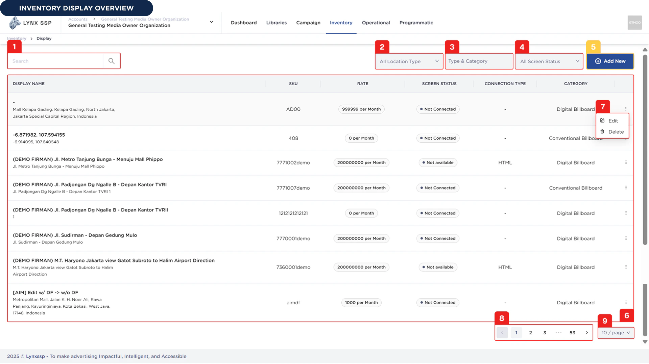649x364 pixels.
Task: Click the search magnifier icon
Action: pos(112,61)
